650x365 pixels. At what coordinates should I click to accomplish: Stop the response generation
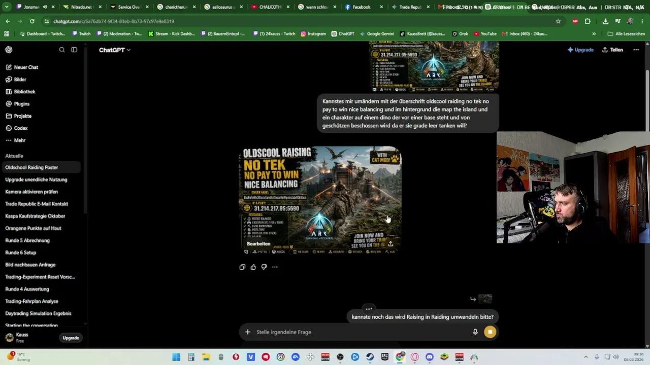click(x=490, y=332)
